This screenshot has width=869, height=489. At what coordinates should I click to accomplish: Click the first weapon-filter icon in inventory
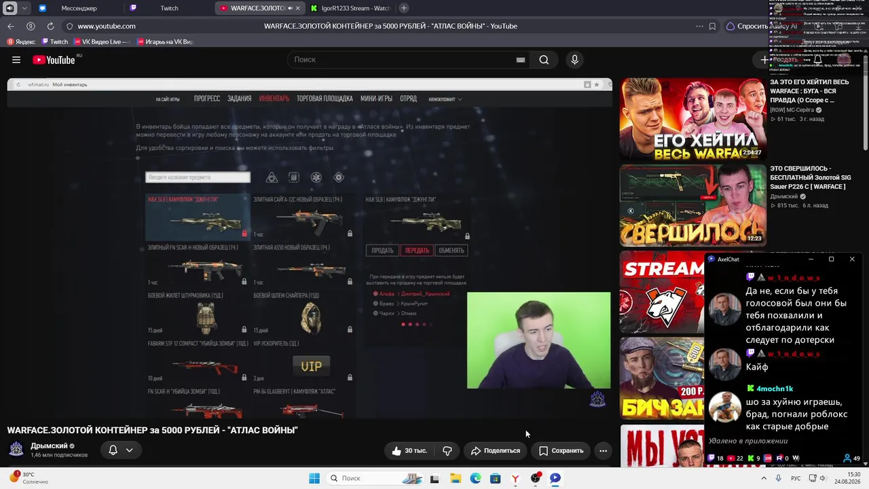click(x=272, y=177)
